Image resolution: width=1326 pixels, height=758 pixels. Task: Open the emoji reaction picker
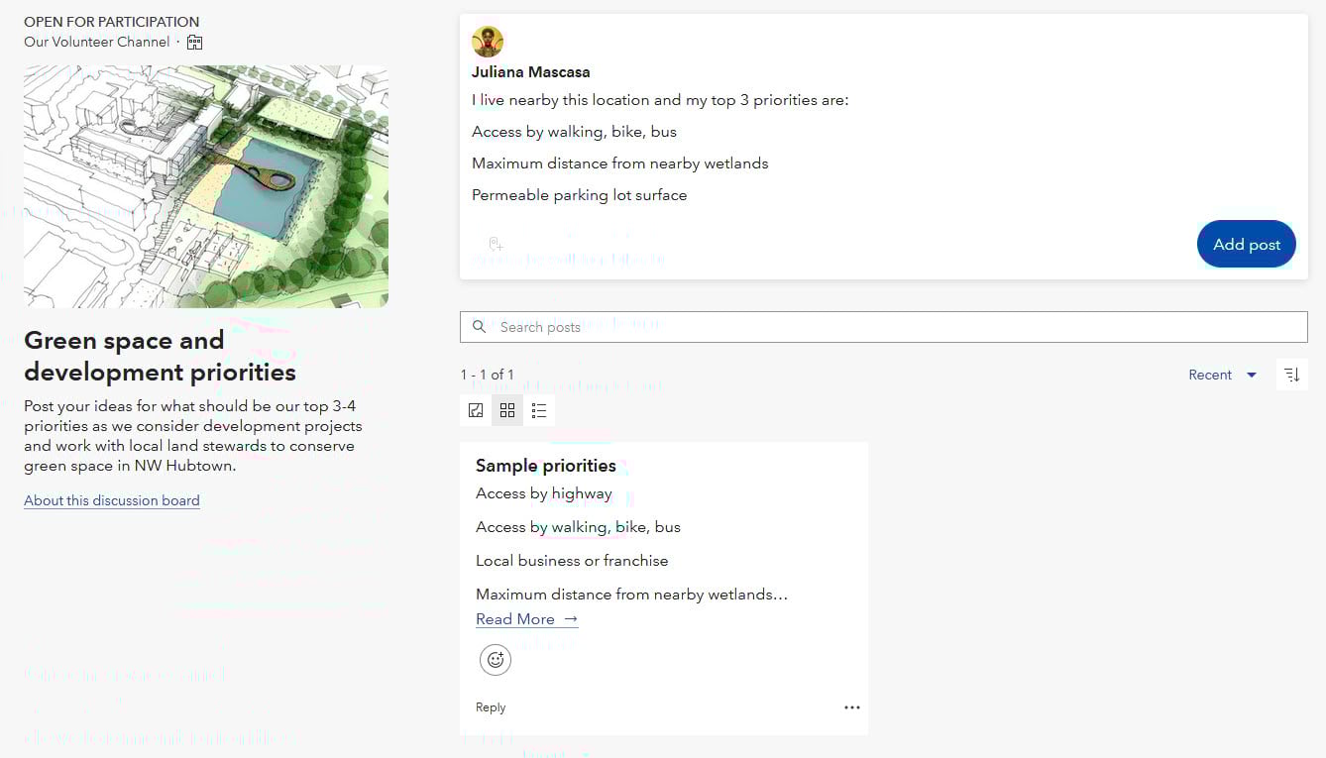[x=496, y=660]
